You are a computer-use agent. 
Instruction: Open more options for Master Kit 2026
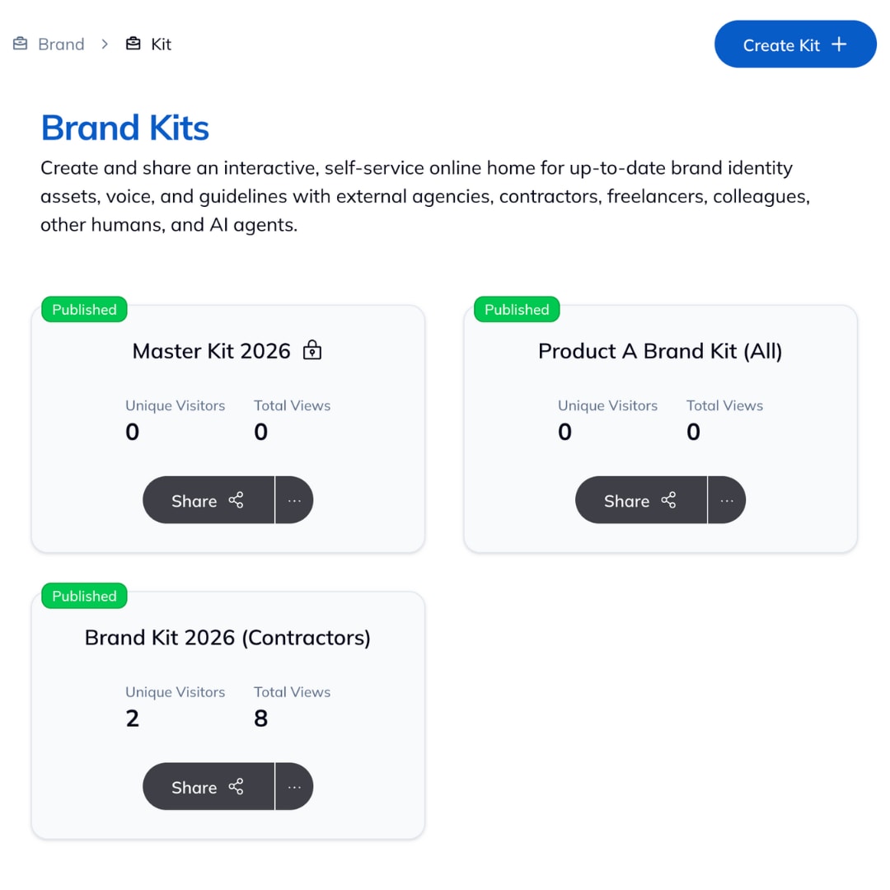click(294, 500)
